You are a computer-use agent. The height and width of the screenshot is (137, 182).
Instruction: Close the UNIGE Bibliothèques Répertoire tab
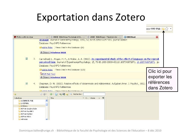click(x=120, y=37)
